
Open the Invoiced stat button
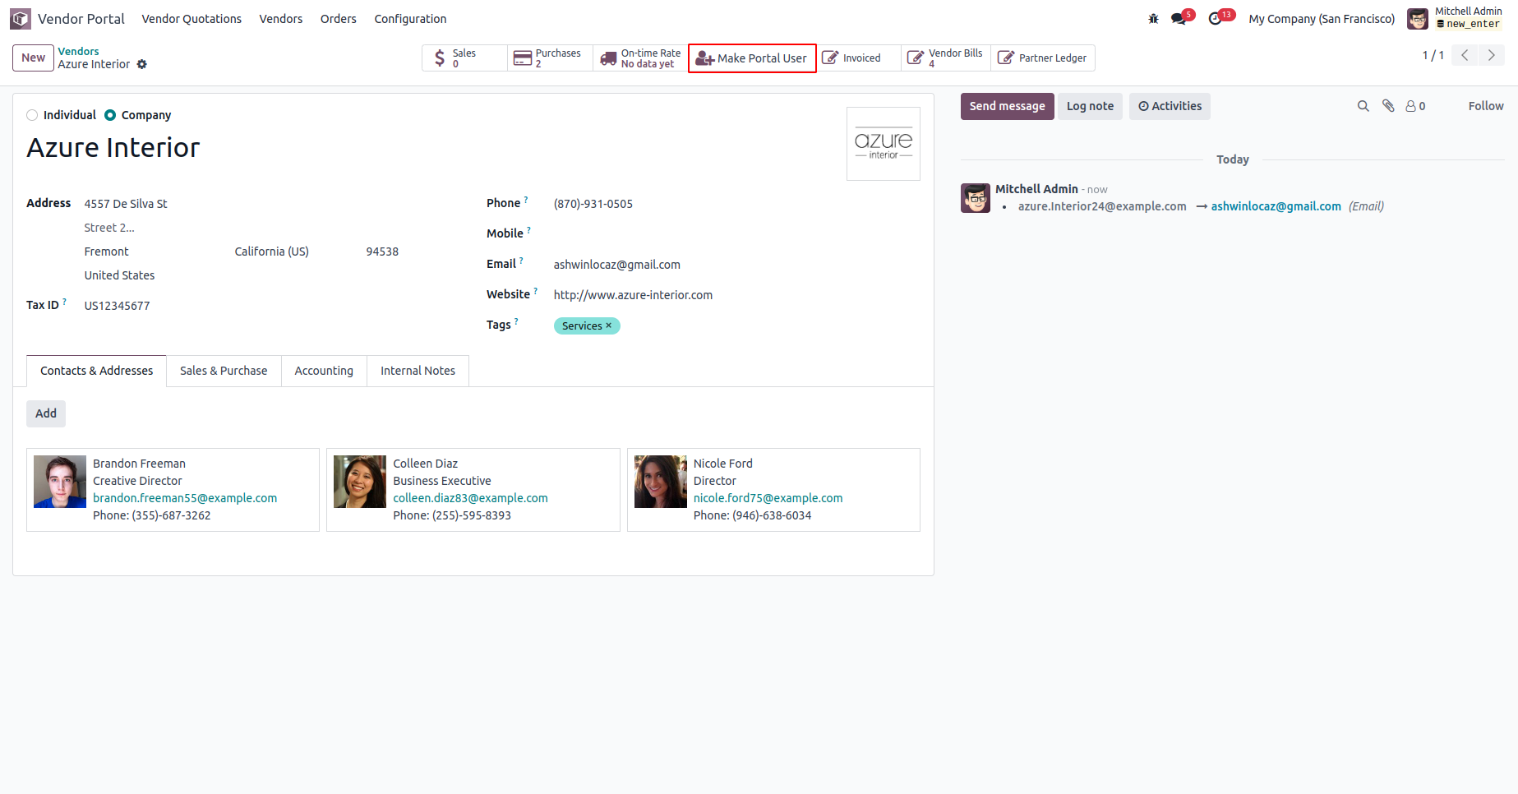tap(859, 58)
